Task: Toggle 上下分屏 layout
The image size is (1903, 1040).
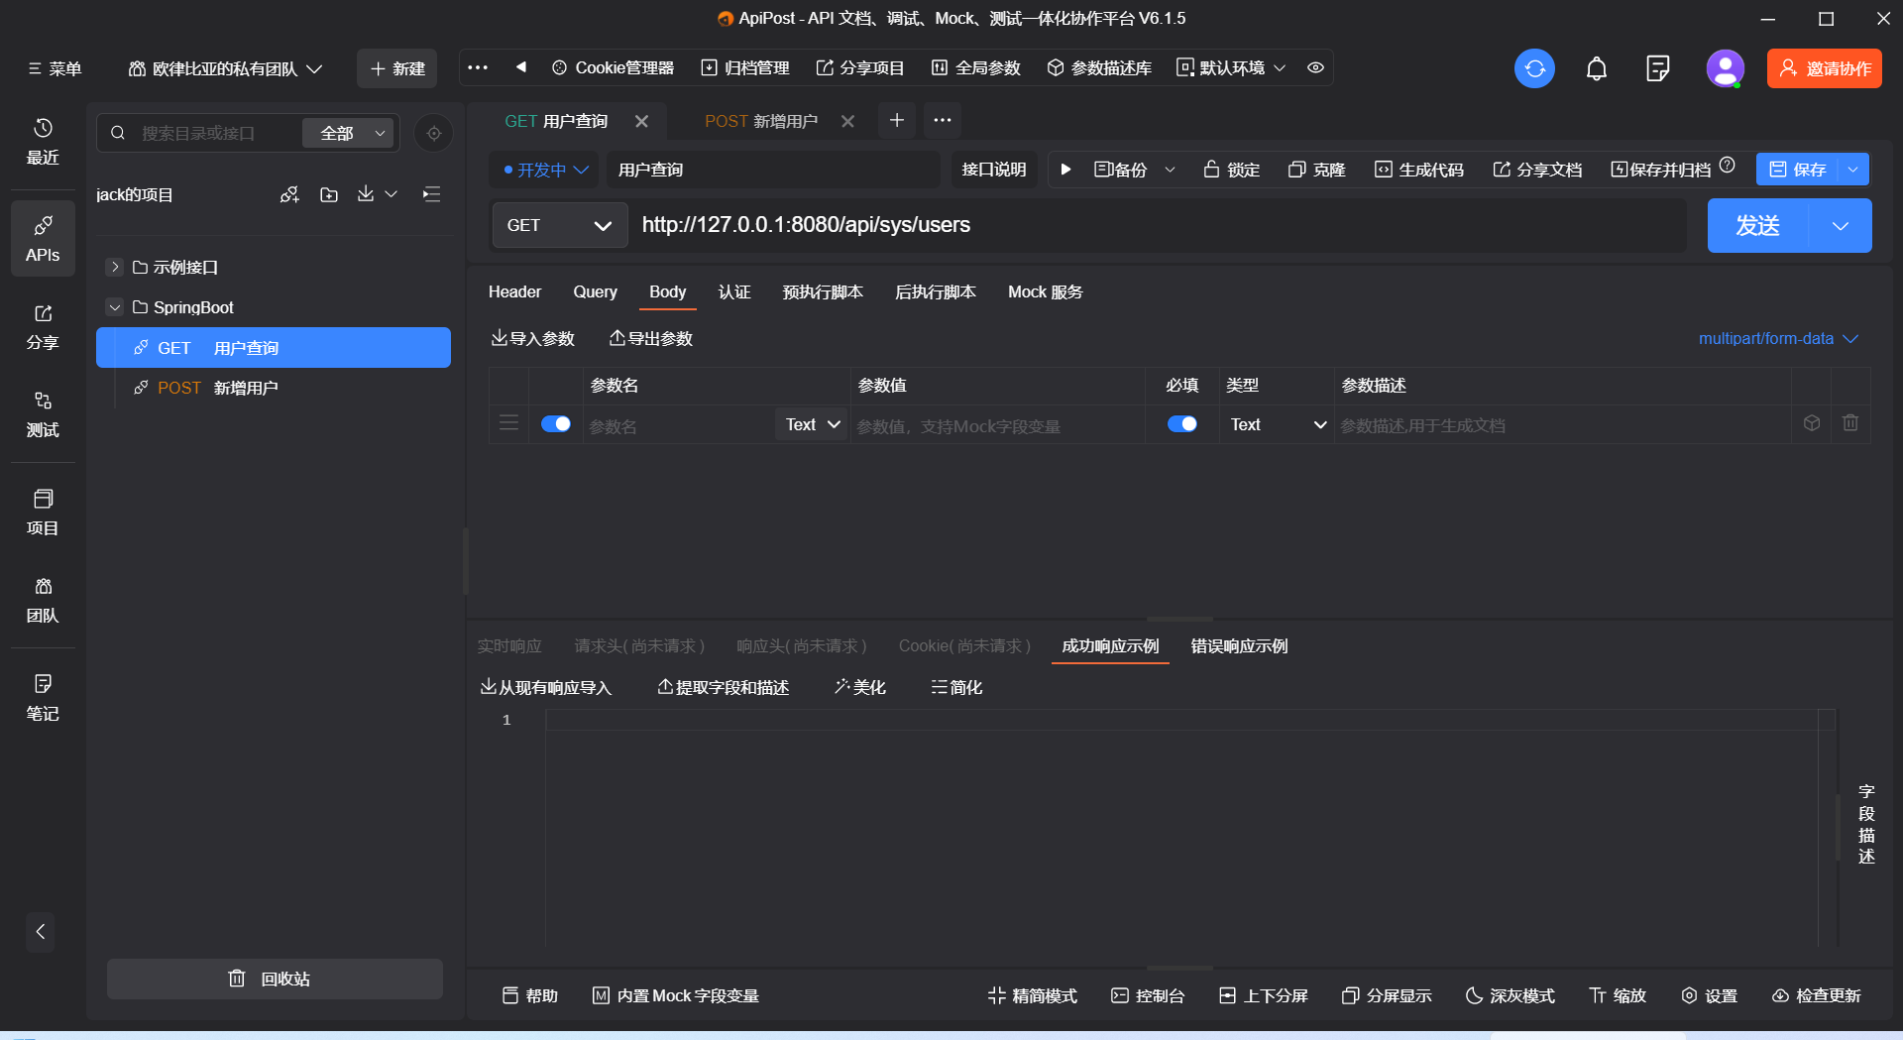Action: pyautogui.click(x=1264, y=995)
